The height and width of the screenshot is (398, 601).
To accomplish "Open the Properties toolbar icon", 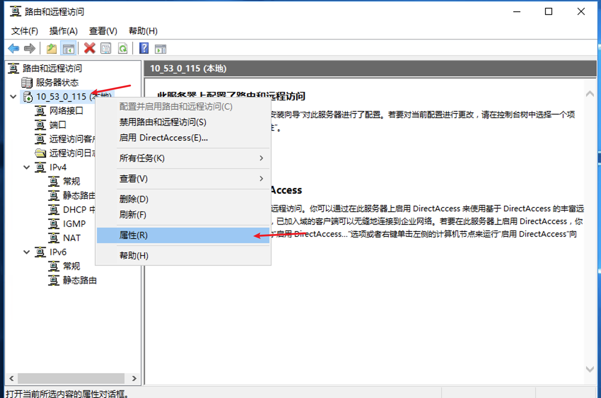I will [106, 48].
